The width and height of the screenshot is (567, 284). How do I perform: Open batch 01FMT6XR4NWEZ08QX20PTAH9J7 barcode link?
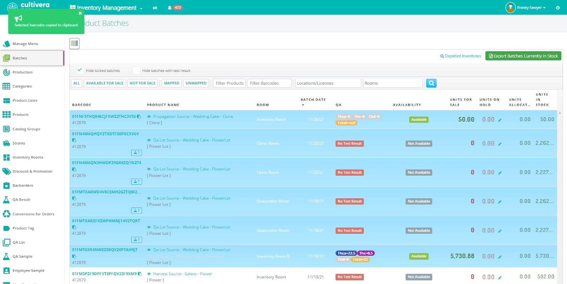tap(105, 250)
